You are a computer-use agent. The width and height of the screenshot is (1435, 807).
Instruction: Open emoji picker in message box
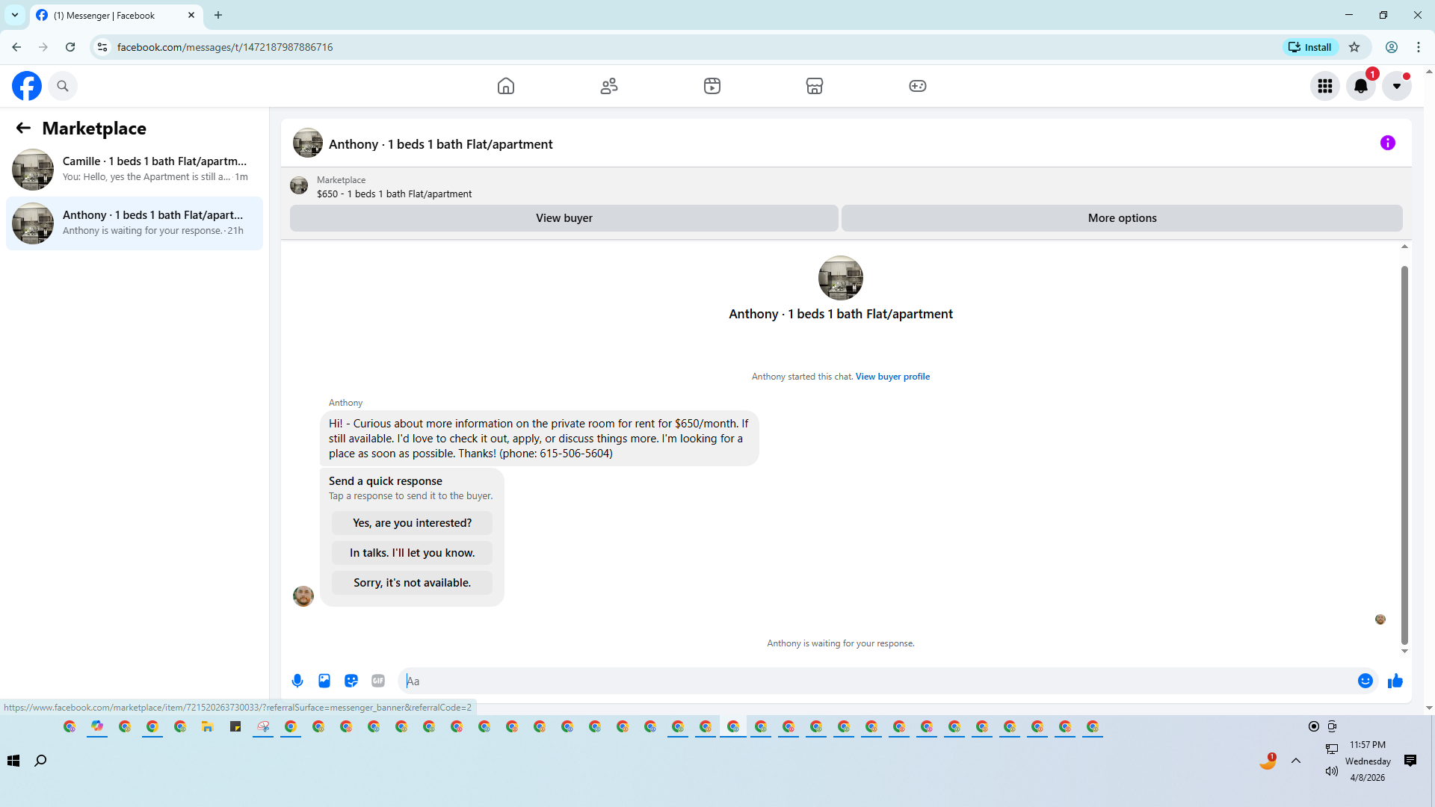coord(1365,681)
